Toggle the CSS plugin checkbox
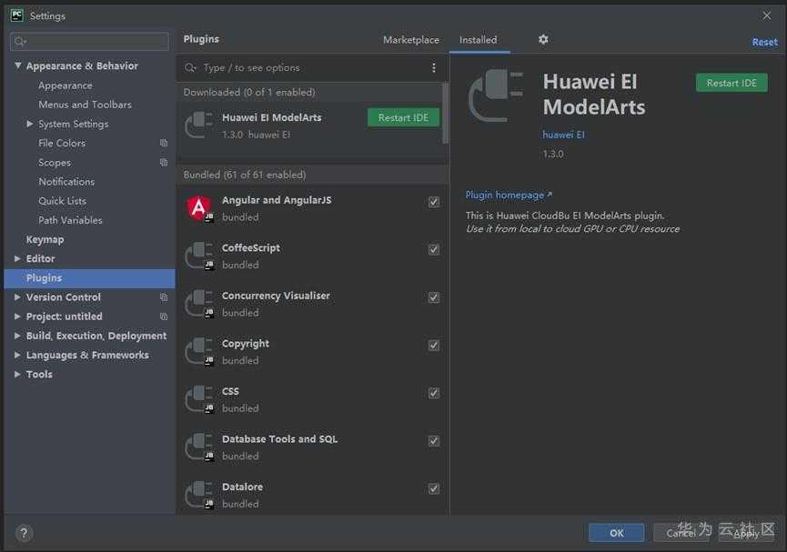 click(x=434, y=393)
